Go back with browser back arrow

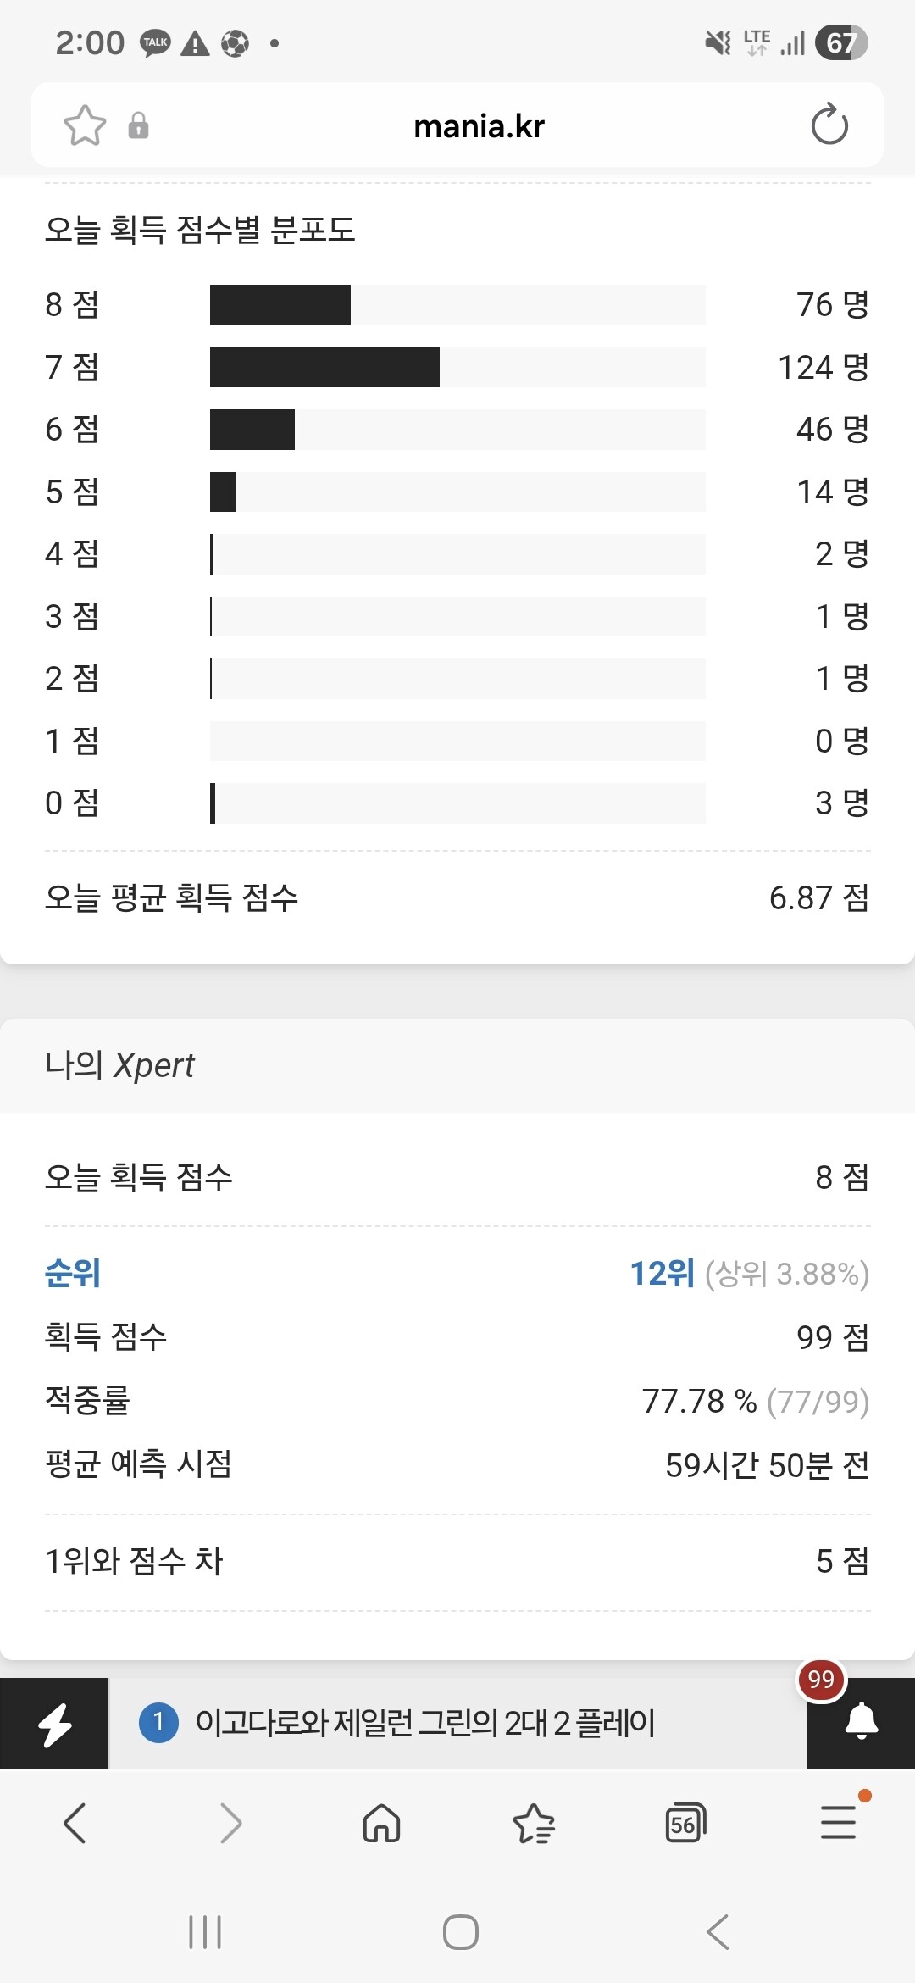[75, 1823]
